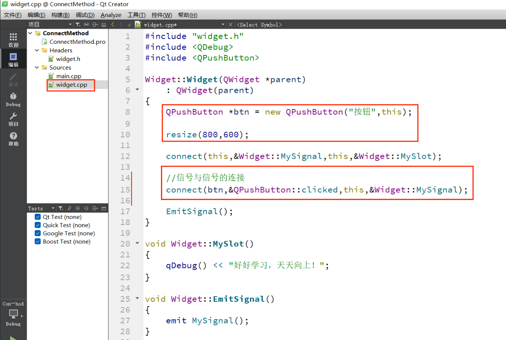Click the widget.cpp file icon in editor toolbar
The width and height of the screenshot is (506, 340).
click(x=138, y=24)
